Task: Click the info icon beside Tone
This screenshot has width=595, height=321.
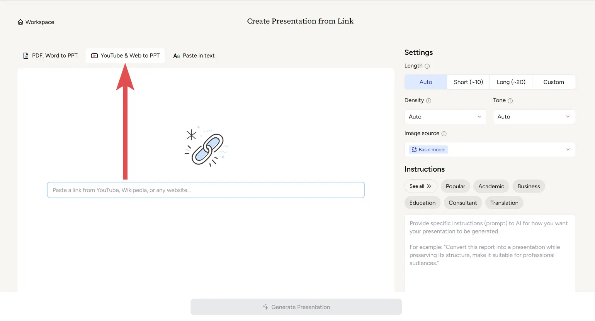Action: click(x=510, y=101)
